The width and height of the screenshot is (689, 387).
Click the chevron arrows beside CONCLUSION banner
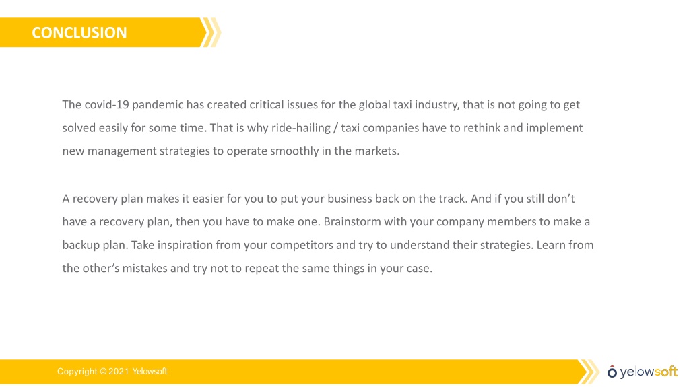(211, 32)
